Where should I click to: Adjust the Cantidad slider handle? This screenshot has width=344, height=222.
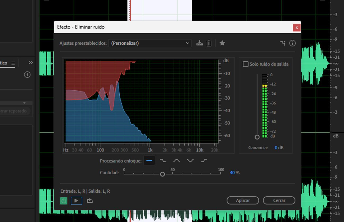click(162, 174)
